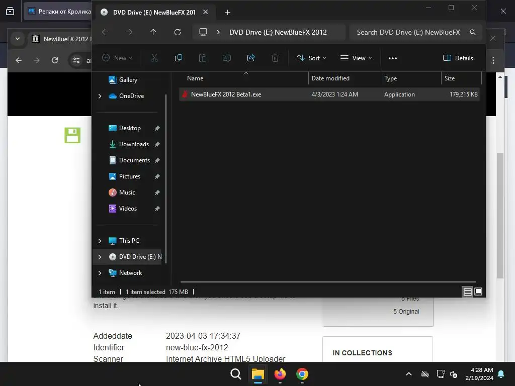The width and height of the screenshot is (515, 386).
Task: Go up one folder level
Action: pos(153,32)
